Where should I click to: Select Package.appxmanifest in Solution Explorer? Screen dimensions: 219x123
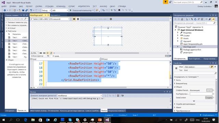click(x=192, y=50)
